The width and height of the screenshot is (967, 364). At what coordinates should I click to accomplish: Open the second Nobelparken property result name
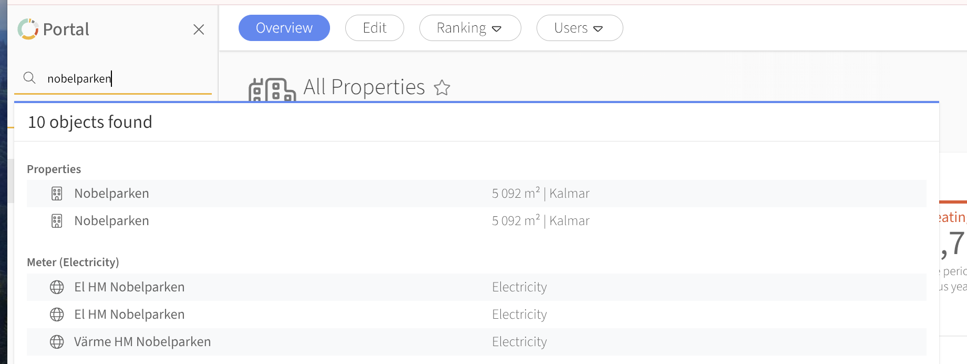click(111, 221)
